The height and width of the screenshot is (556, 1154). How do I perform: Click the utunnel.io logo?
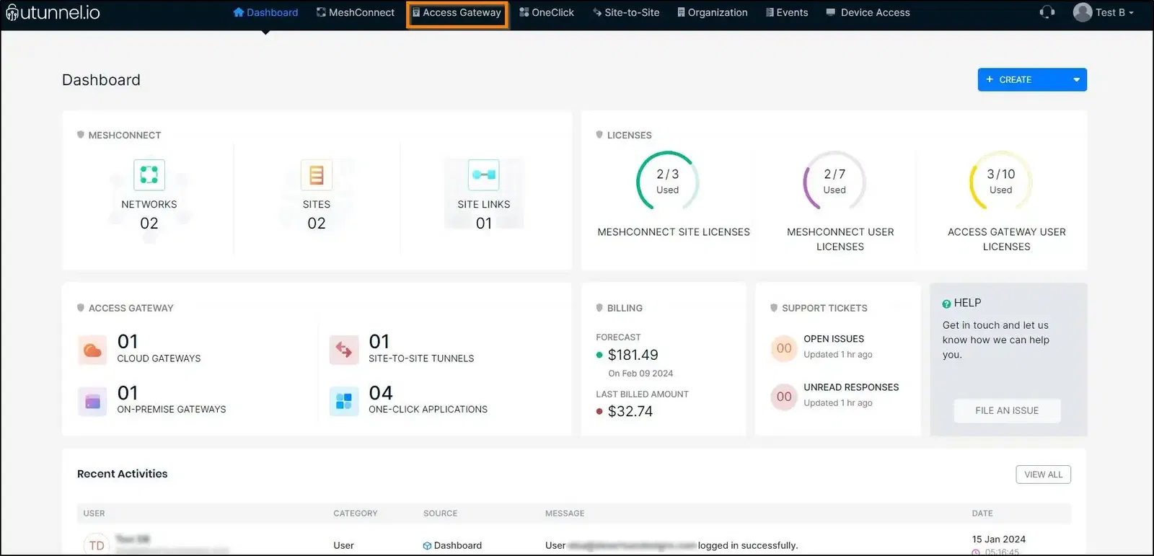pos(53,12)
